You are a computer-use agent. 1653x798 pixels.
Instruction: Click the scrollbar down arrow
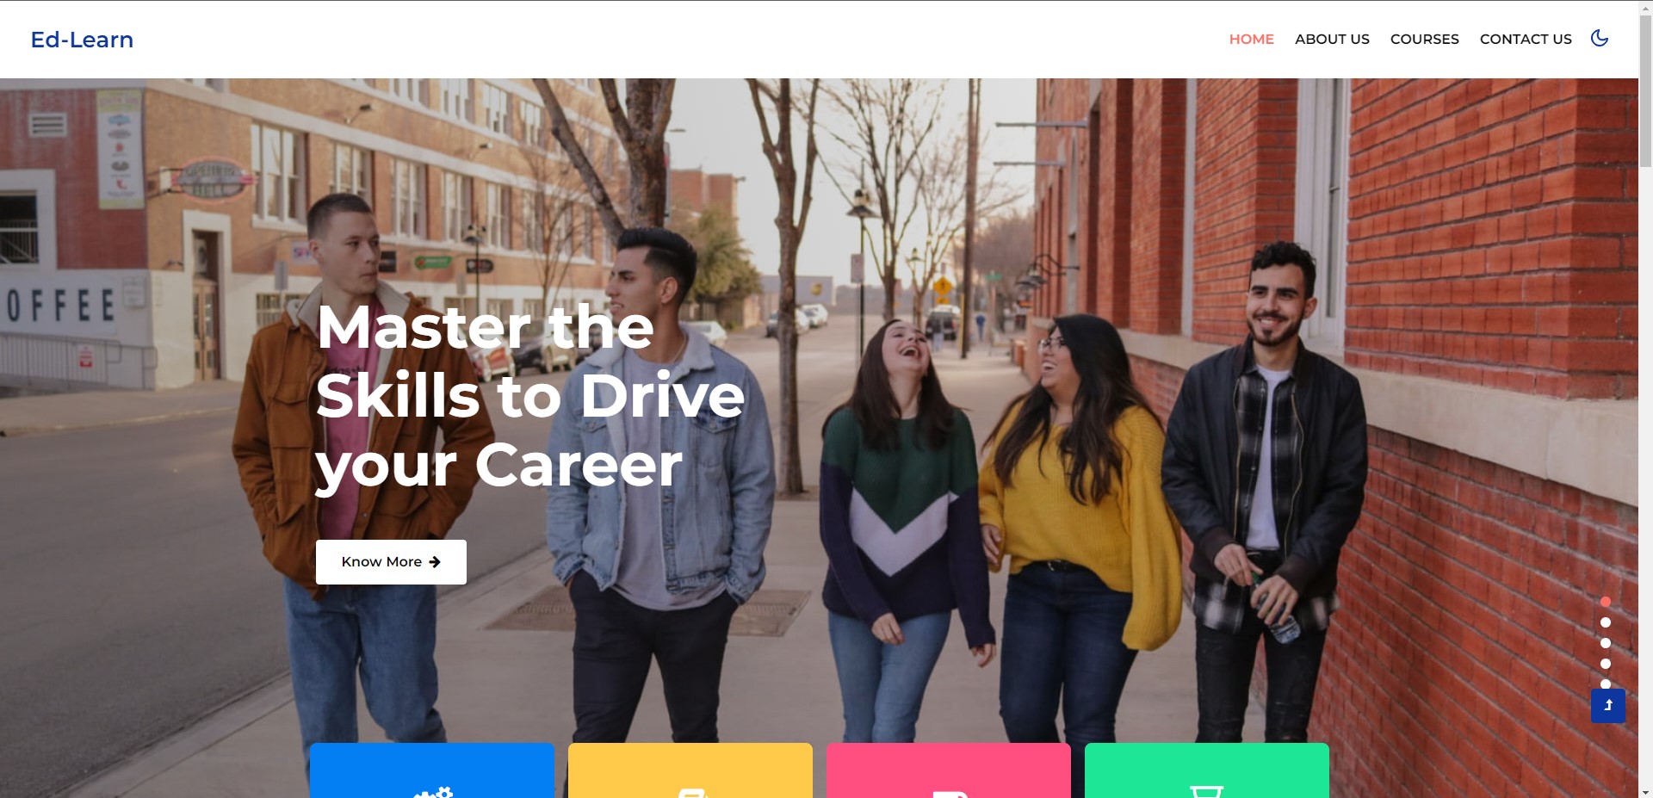pos(1645,791)
